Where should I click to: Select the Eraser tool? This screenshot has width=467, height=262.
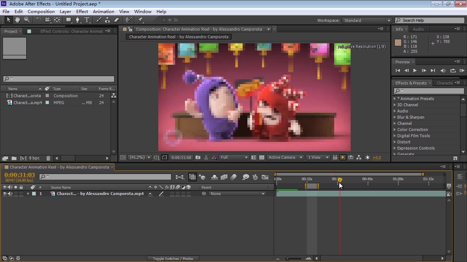click(117, 20)
